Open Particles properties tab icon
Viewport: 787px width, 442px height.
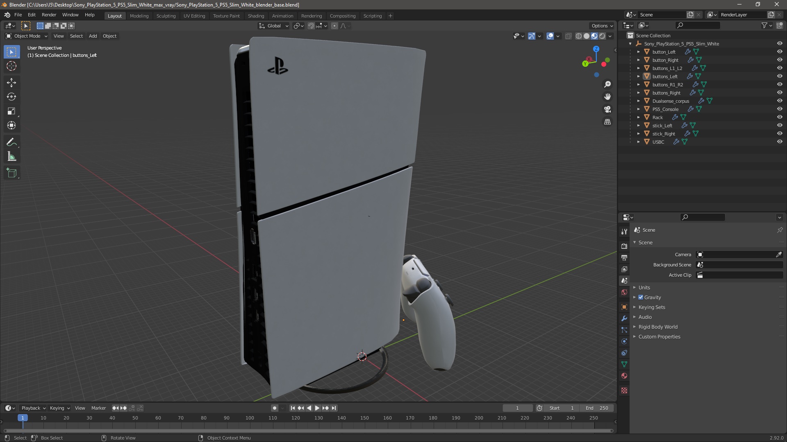[x=624, y=330]
